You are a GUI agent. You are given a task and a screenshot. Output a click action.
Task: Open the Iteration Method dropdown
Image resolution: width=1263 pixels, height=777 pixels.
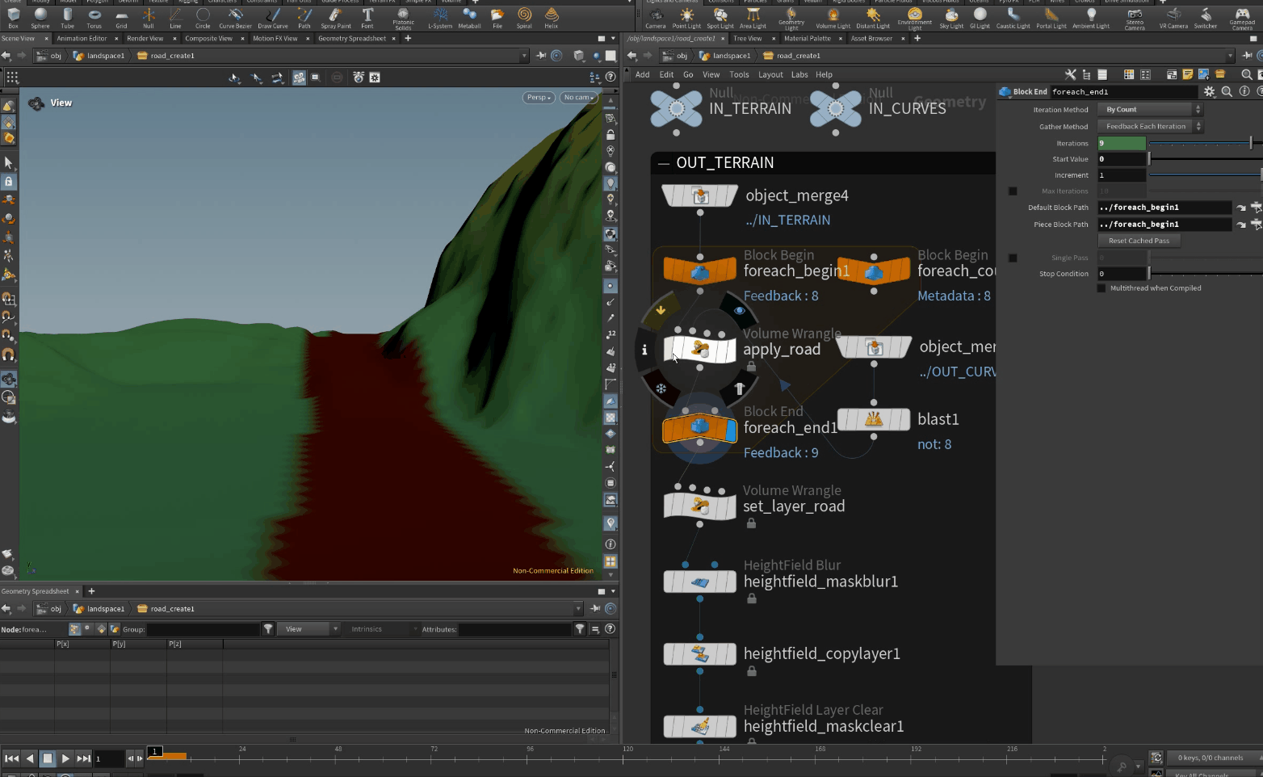pyautogui.click(x=1149, y=110)
